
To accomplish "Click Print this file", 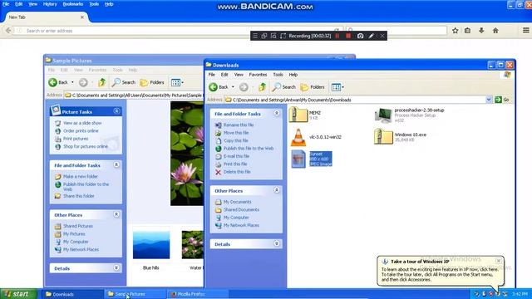I will 235,164.
